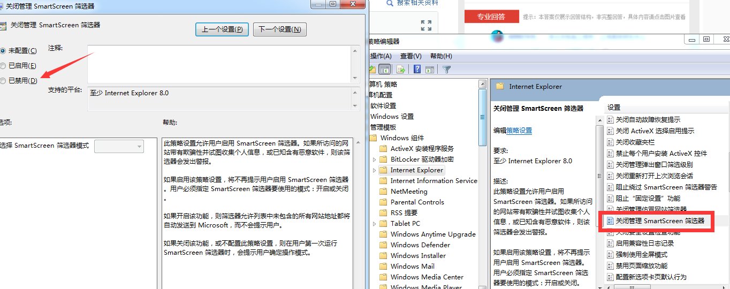
Task: Click the Internet Explorer header folder icon
Action: pos(500,86)
